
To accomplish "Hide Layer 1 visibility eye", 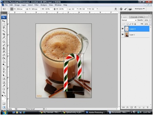I will point(123,34).
